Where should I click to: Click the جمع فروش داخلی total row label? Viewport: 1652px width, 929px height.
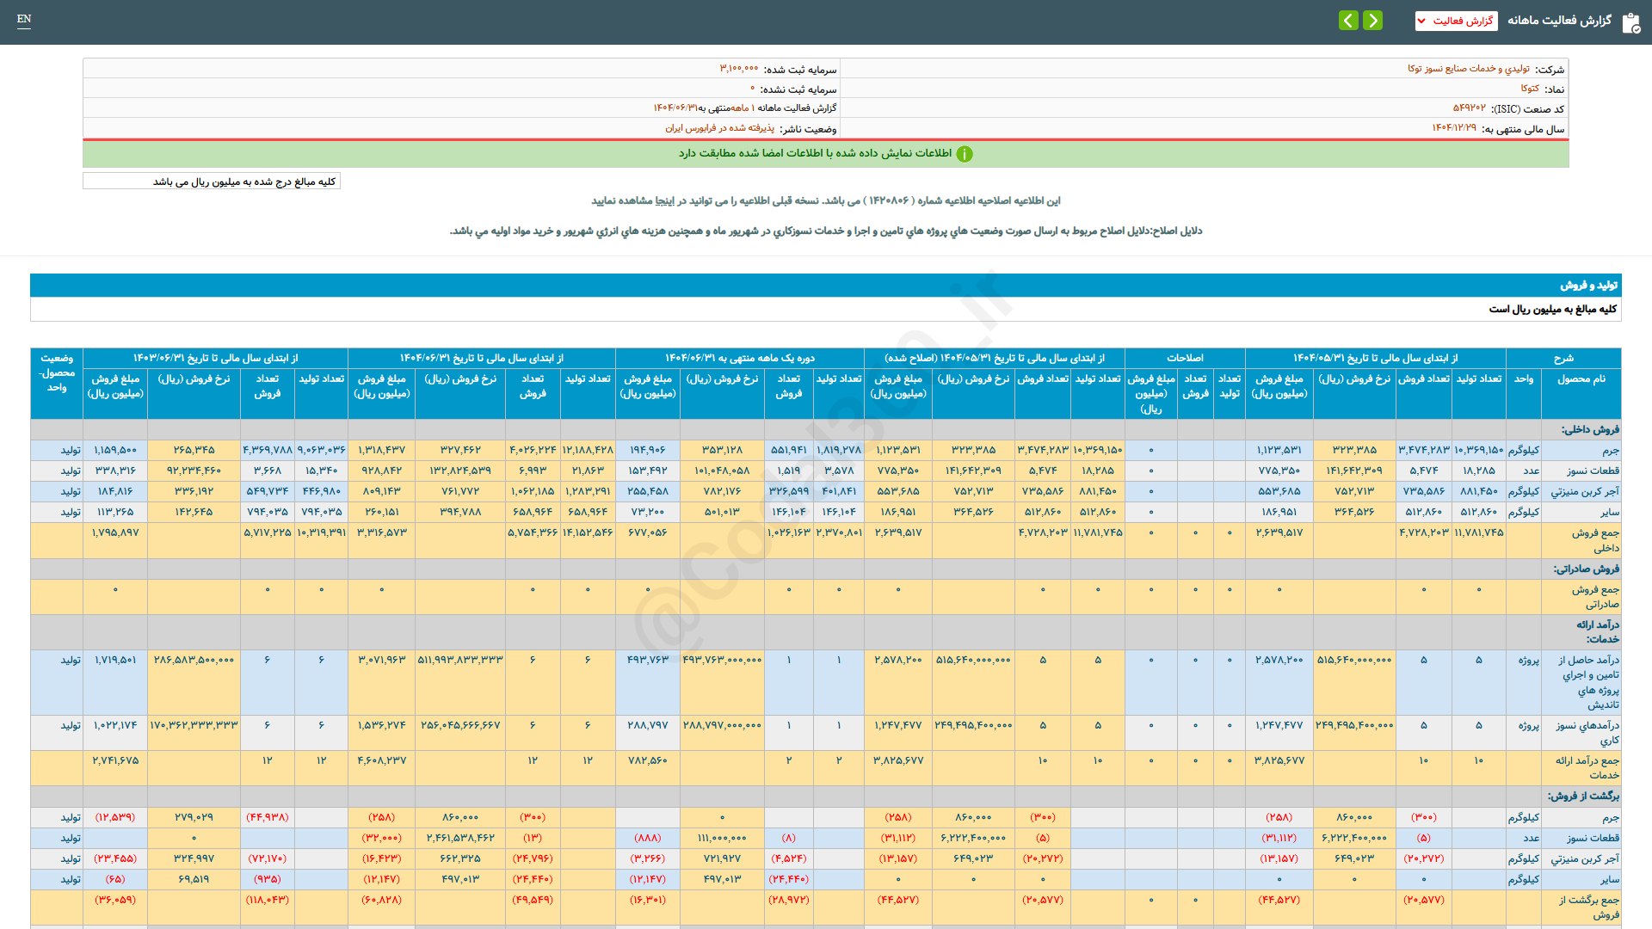[1594, 540]
